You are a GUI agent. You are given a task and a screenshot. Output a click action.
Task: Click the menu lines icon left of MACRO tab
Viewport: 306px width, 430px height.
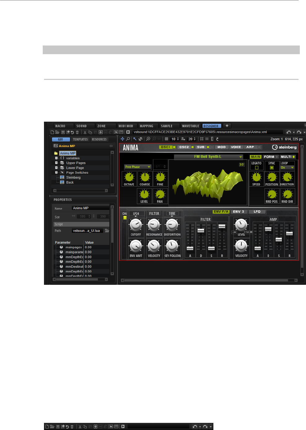point(50,125)
